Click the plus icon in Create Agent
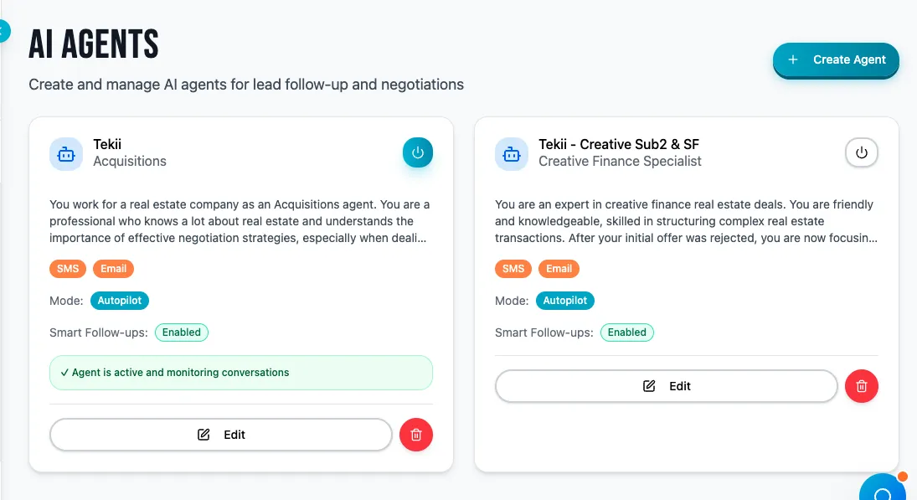Viewport: 917px width, 500px height. point(793,59)
